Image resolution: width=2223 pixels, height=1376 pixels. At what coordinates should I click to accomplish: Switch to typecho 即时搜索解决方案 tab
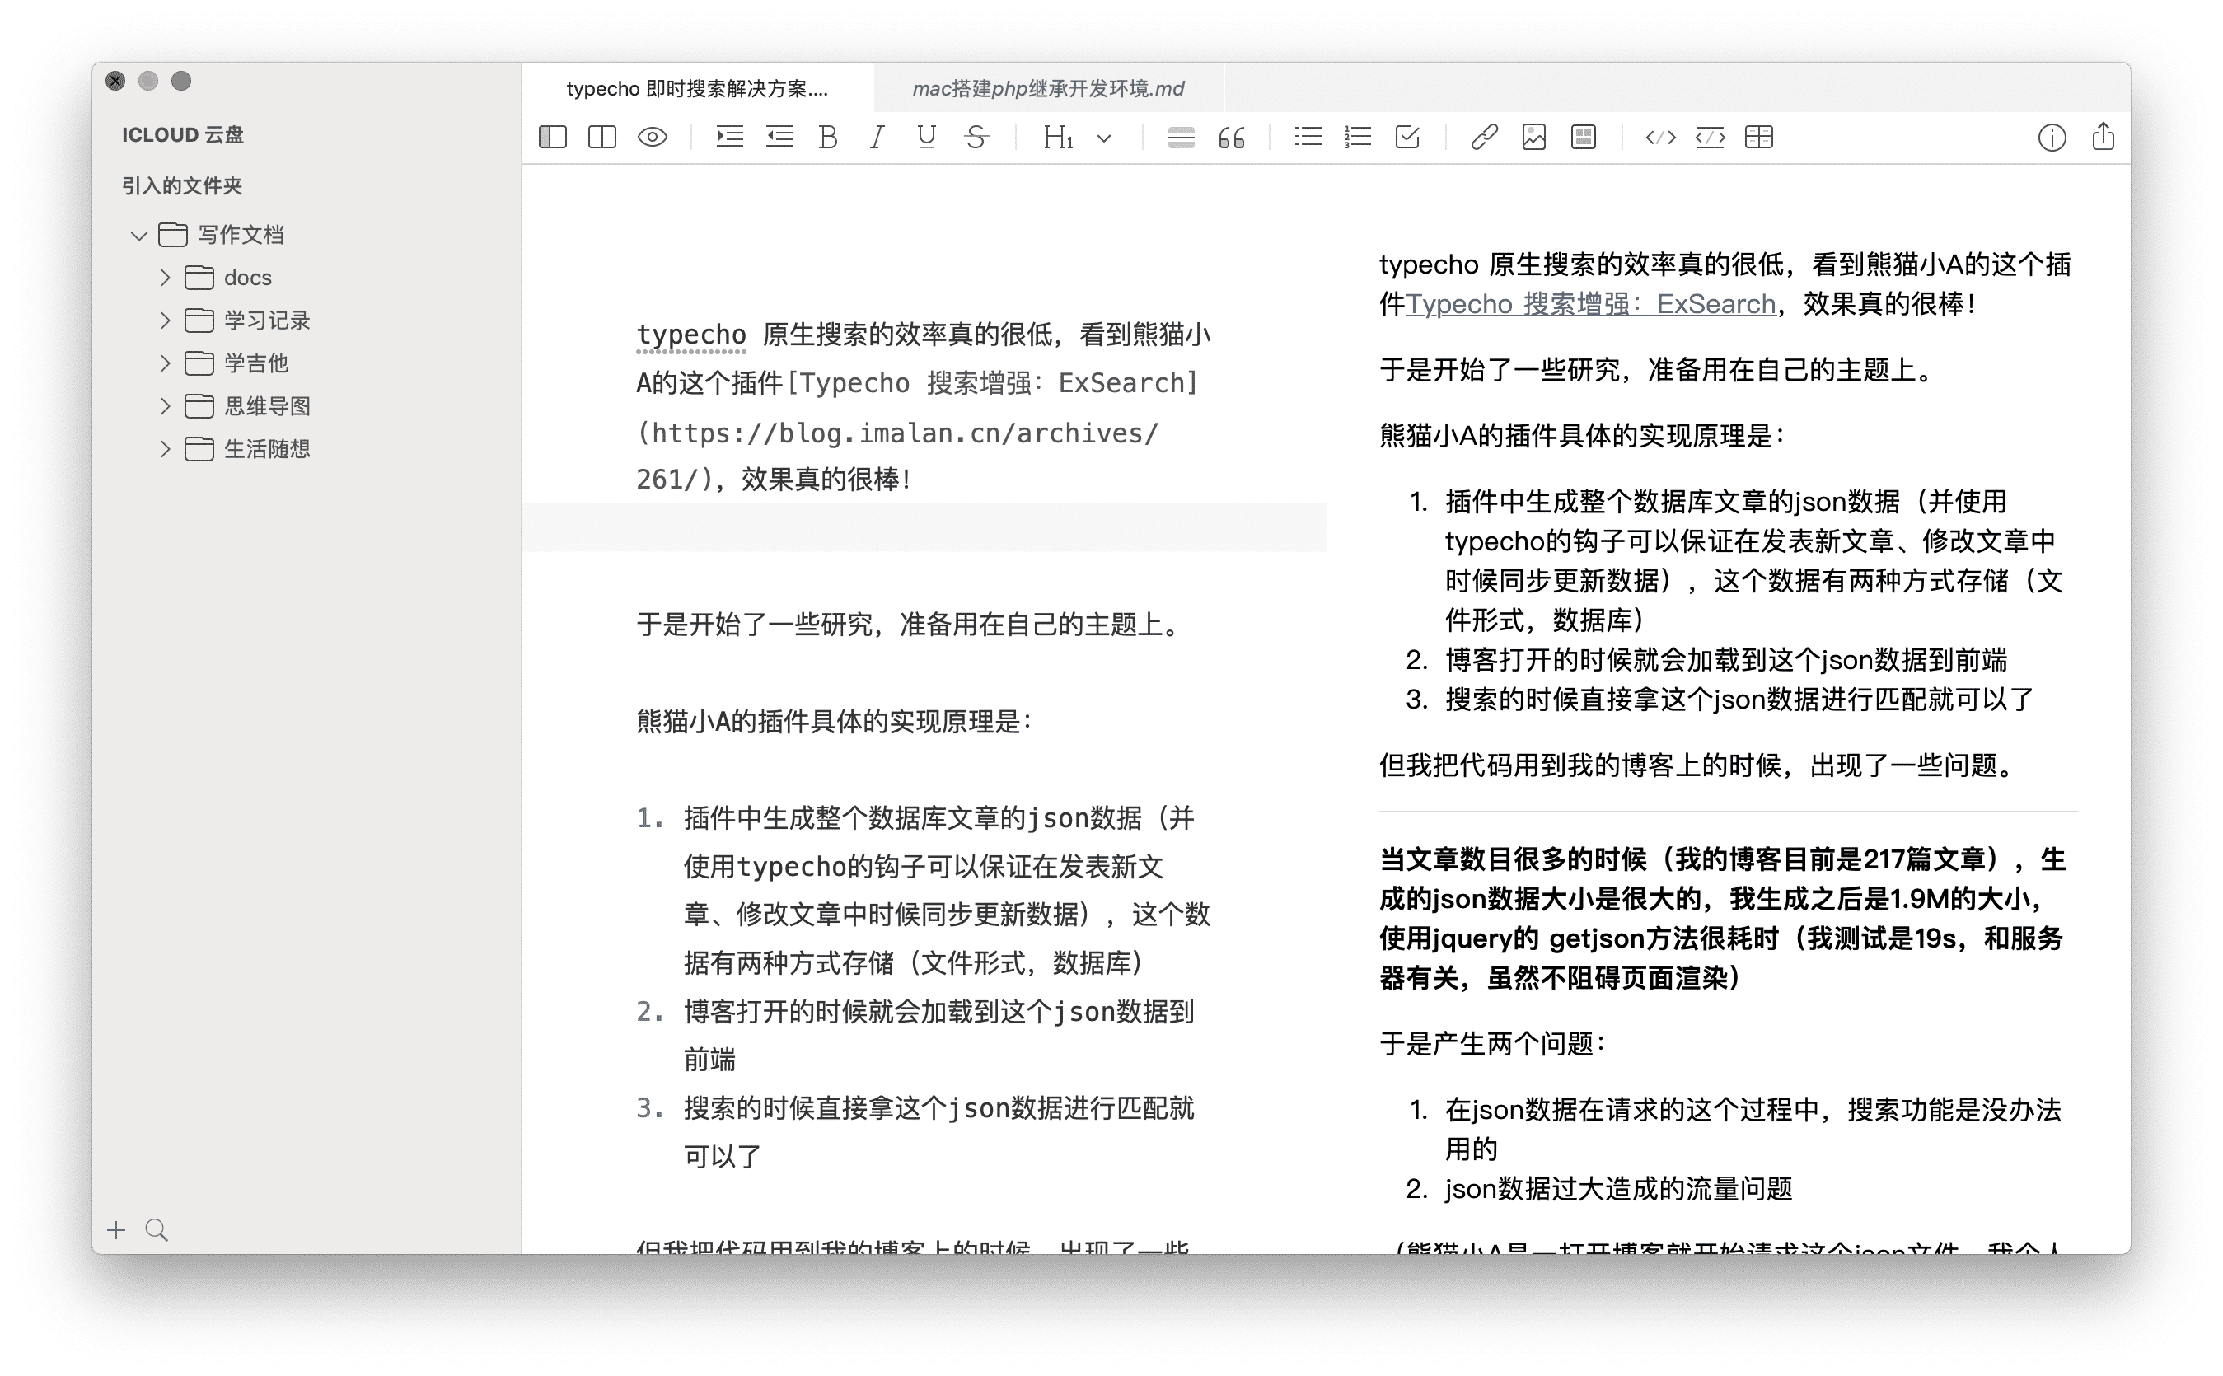point(698,88)
